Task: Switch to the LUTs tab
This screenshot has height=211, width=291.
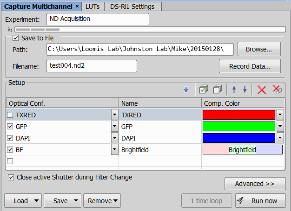Action: tap(93, 6)
